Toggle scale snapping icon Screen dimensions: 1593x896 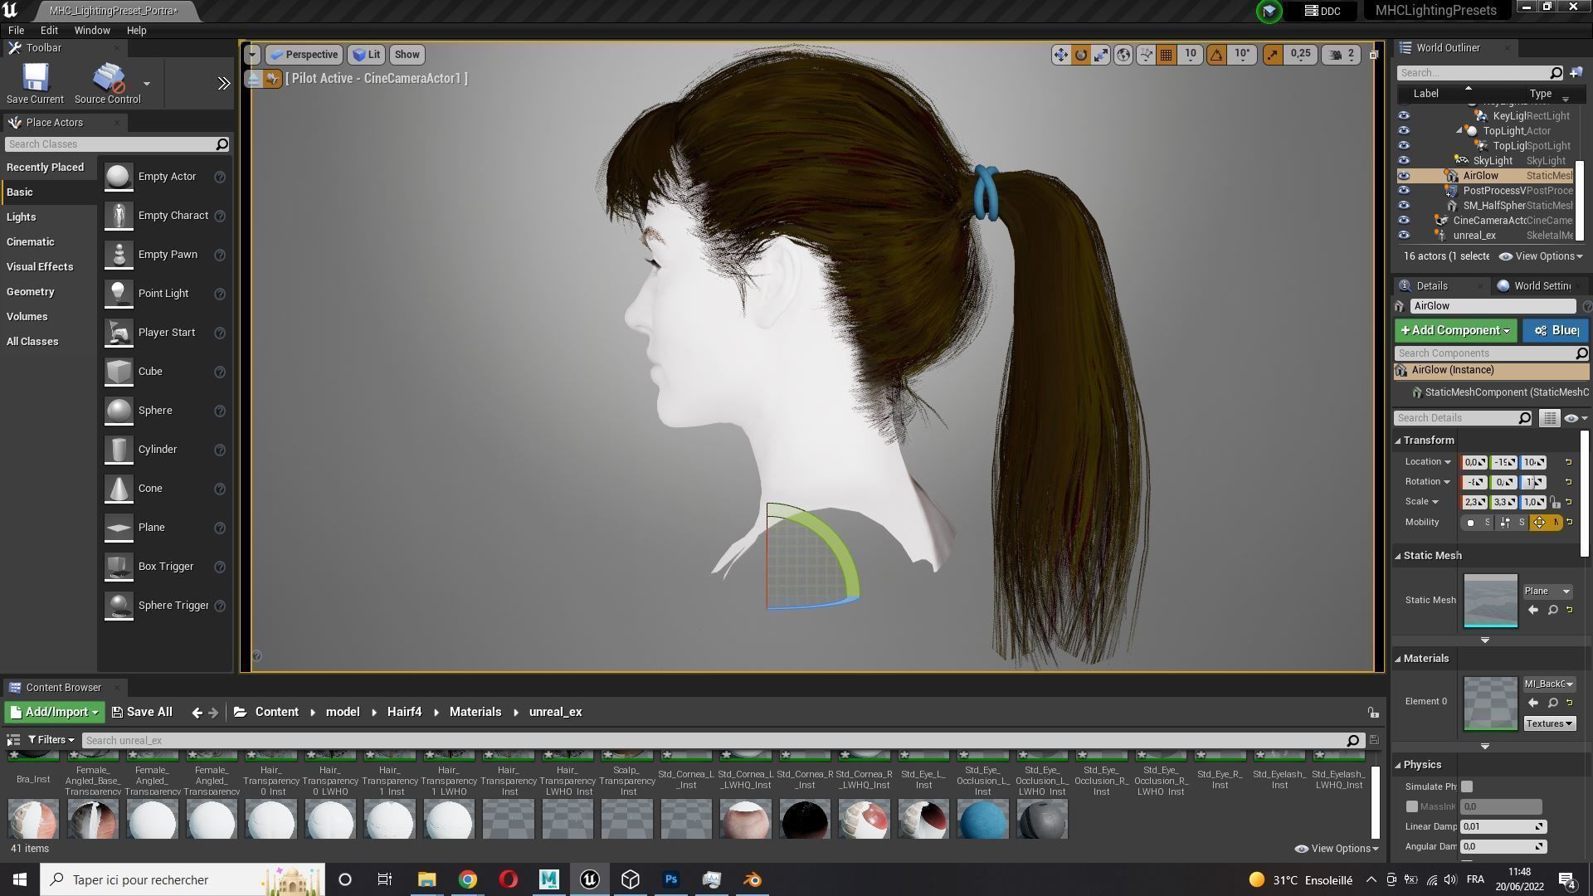pos(1273,55)
